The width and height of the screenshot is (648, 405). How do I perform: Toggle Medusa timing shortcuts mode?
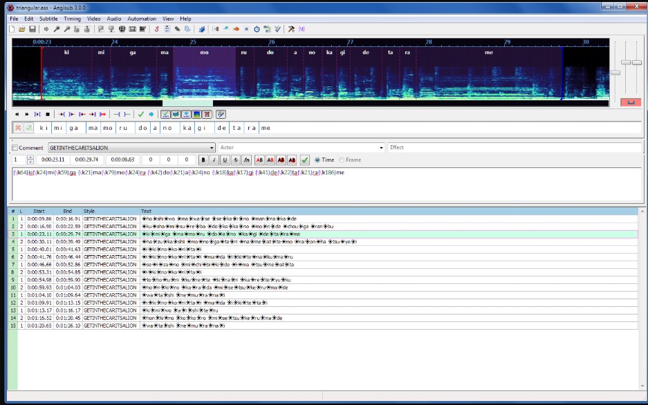(207, 114)
